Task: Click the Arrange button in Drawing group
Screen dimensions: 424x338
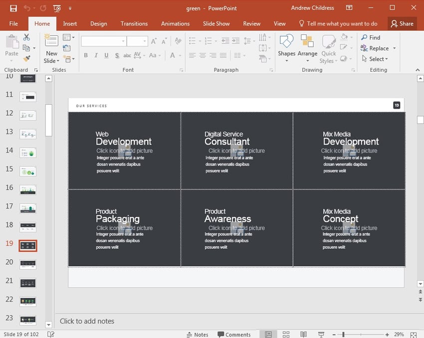Action: pos(307,48)
